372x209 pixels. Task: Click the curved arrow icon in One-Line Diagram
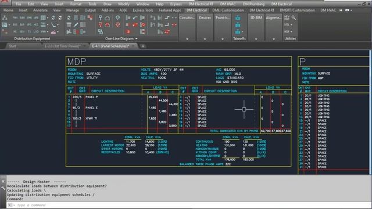[x=135, y=18]
